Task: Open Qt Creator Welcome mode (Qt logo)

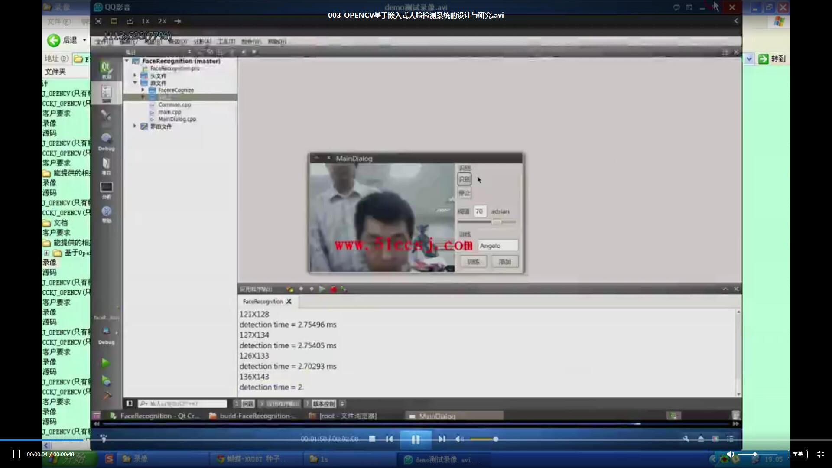Action: point(106,69)
